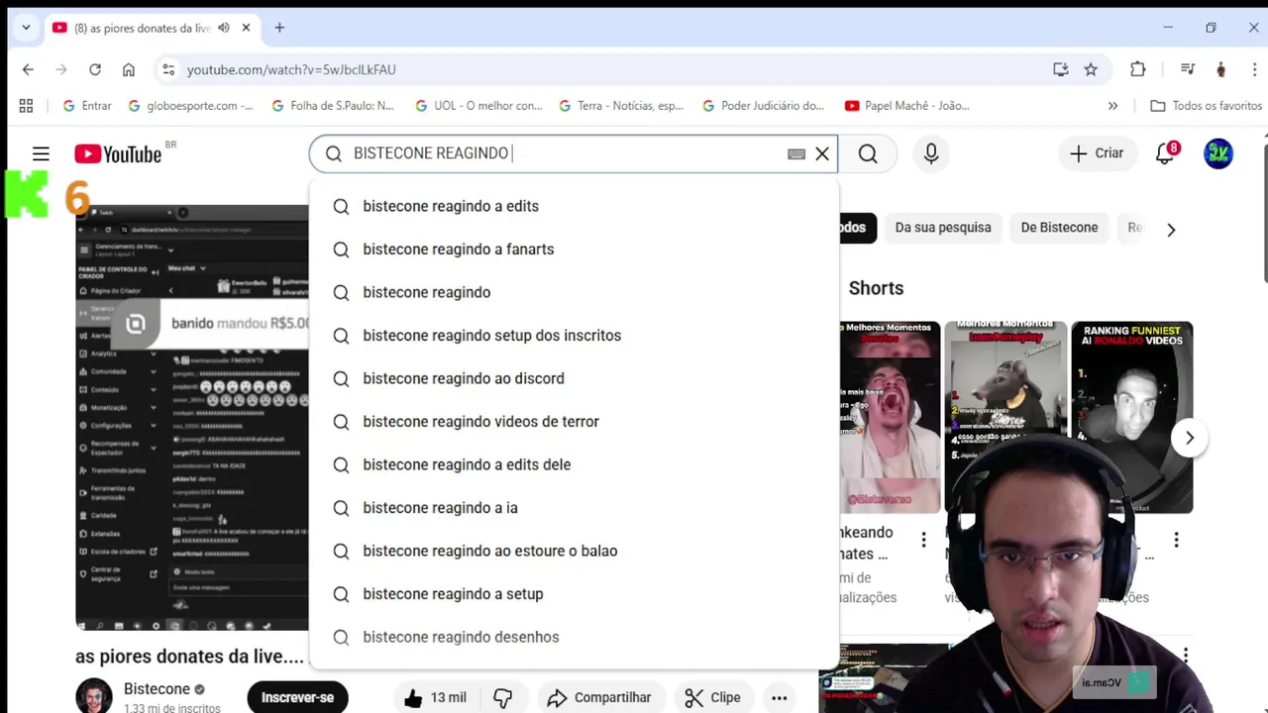Open the globoesporte.com bookmark
Image resolution: width=1268 pixels, height=713 pixels.
point(190,106)
